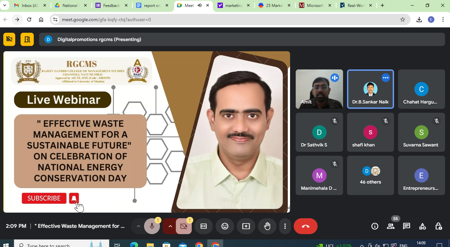Open the chat with everyone icon

coord(406,226)
